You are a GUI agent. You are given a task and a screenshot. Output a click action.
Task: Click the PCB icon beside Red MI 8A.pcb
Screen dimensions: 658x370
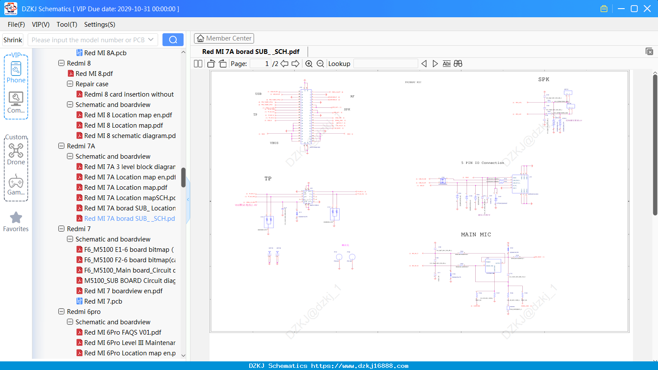[79, 53]
